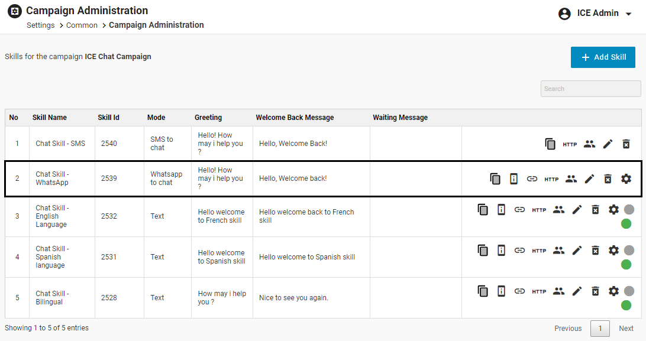Go to Settings in the breadcrumb

(40, 25)
